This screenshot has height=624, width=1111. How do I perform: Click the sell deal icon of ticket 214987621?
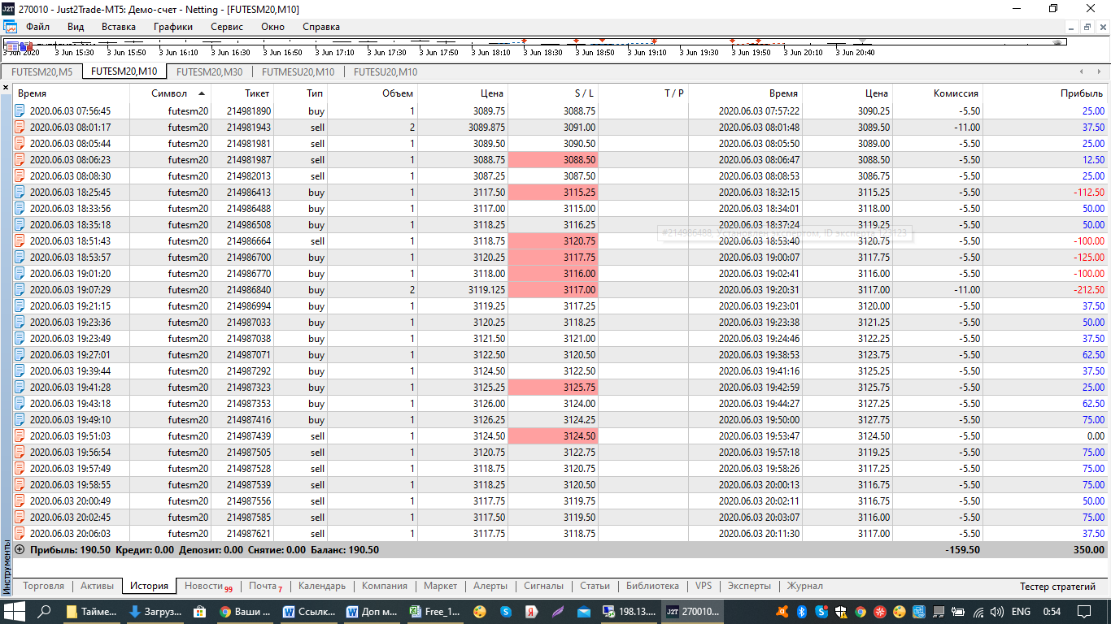[x=20, y=534]
